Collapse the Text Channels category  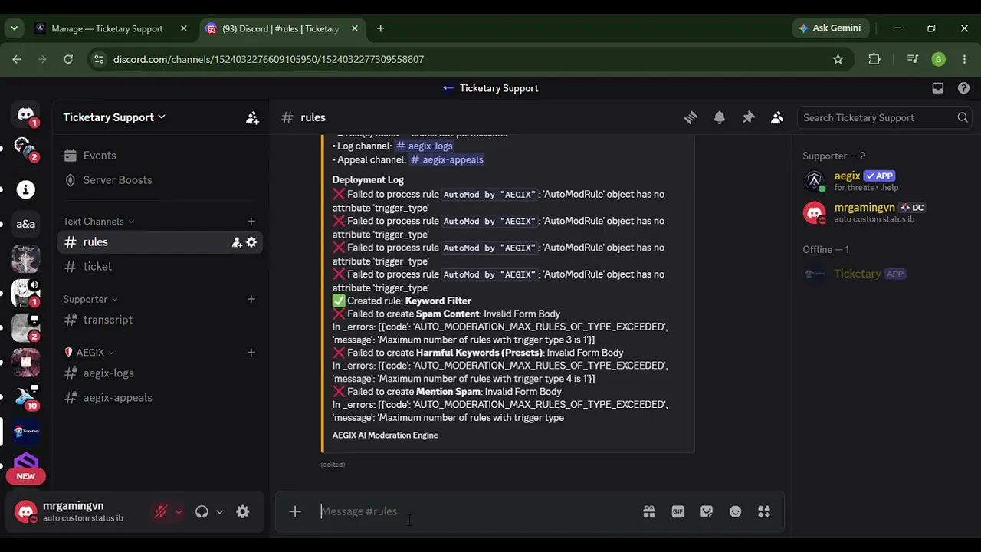[98, 222]
